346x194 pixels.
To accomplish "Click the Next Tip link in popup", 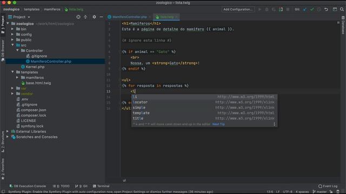I will 218,124.
